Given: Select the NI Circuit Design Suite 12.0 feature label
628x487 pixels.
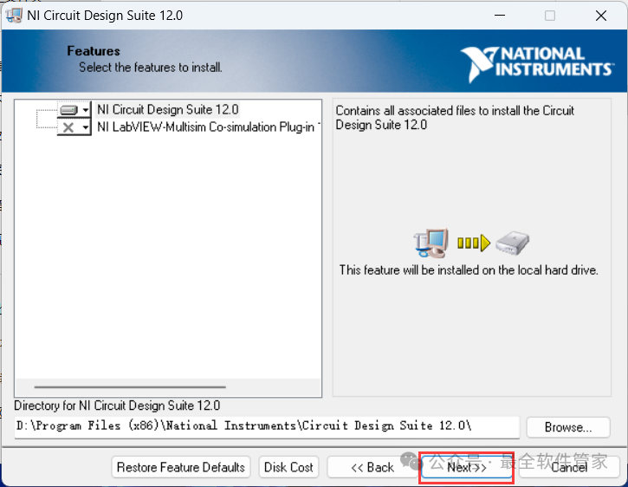Looking at the screenshot, I should pos(167,110).
